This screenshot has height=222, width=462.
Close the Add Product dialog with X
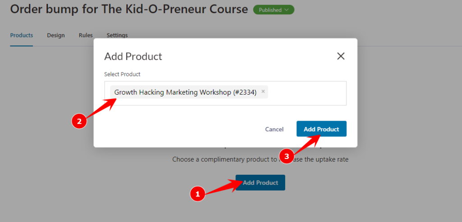[341, 56]
